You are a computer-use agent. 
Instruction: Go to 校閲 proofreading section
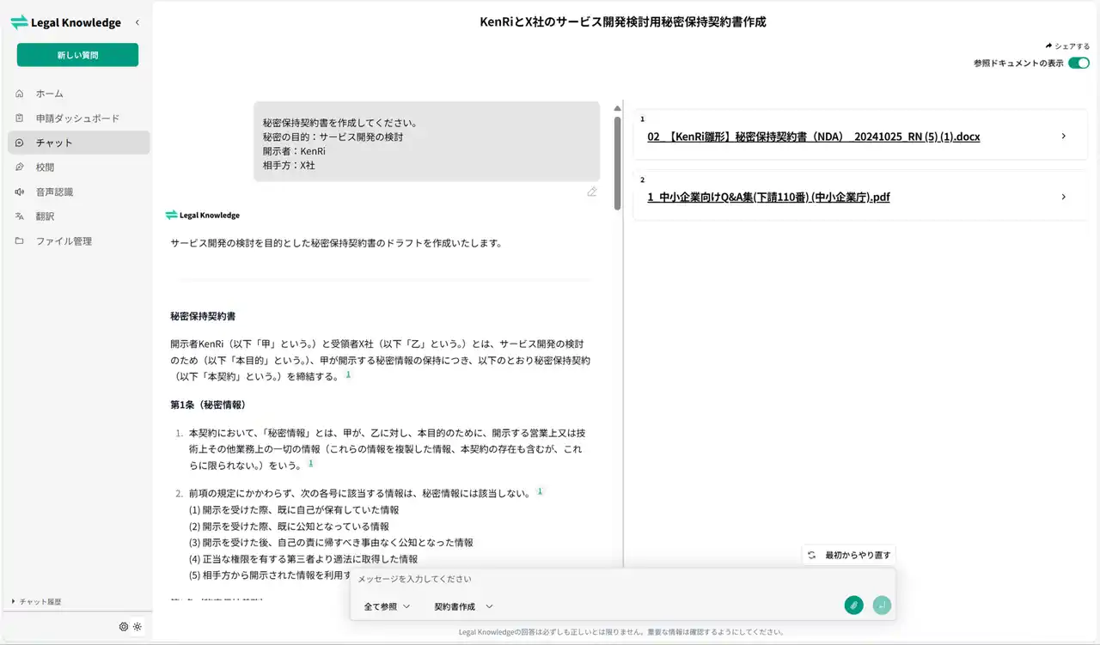click(45, 167)
